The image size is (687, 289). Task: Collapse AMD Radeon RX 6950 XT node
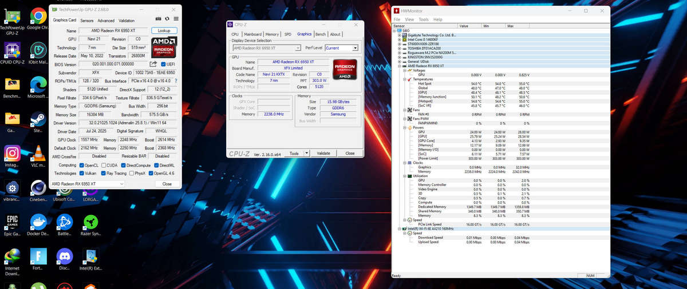(400, 66)
